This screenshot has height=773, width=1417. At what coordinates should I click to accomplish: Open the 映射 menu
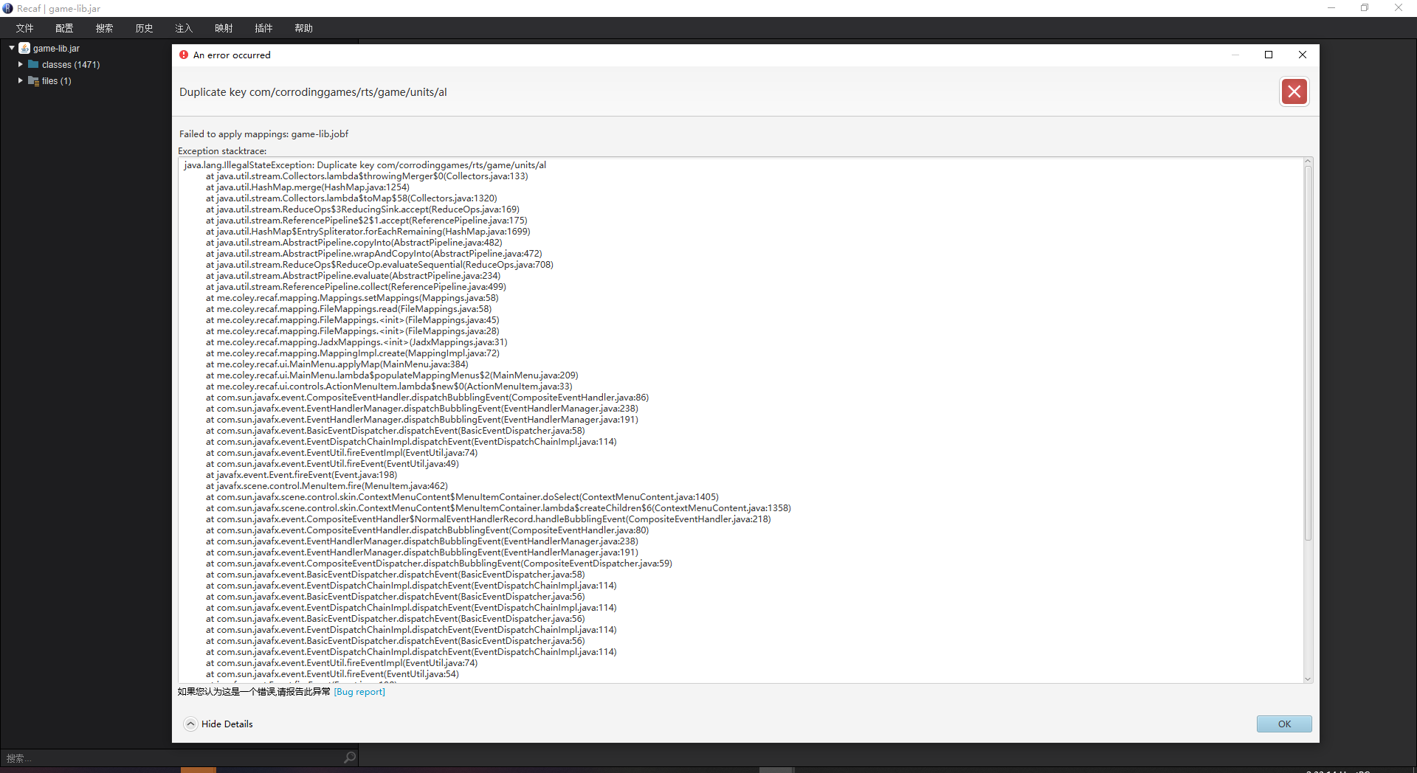coord(224,28)
